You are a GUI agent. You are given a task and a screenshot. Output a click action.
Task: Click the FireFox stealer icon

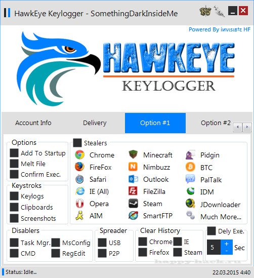(x=79, y=167)
